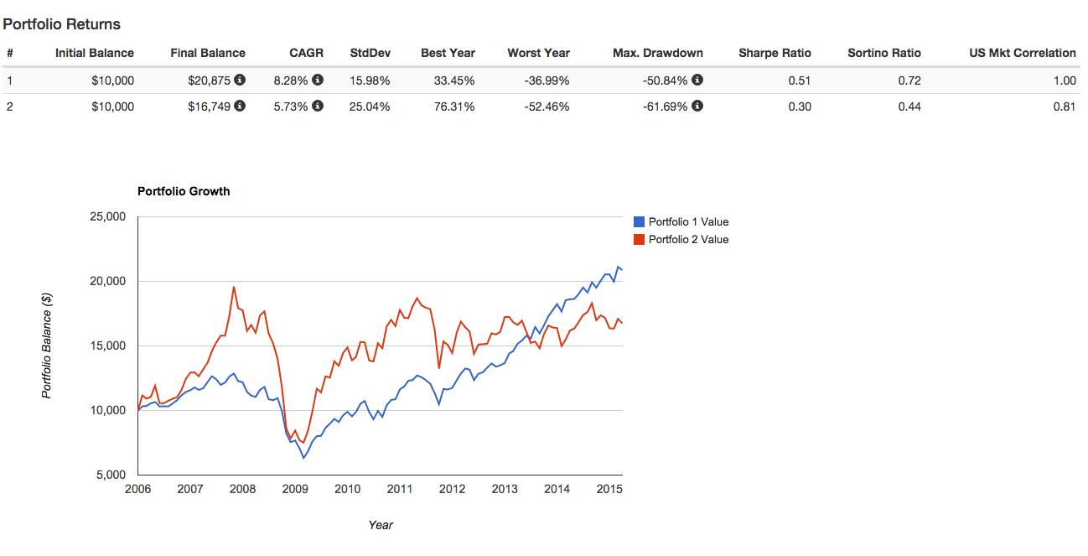
Task: Click info icon next to 8.28% CAGR
Action: 318,81
